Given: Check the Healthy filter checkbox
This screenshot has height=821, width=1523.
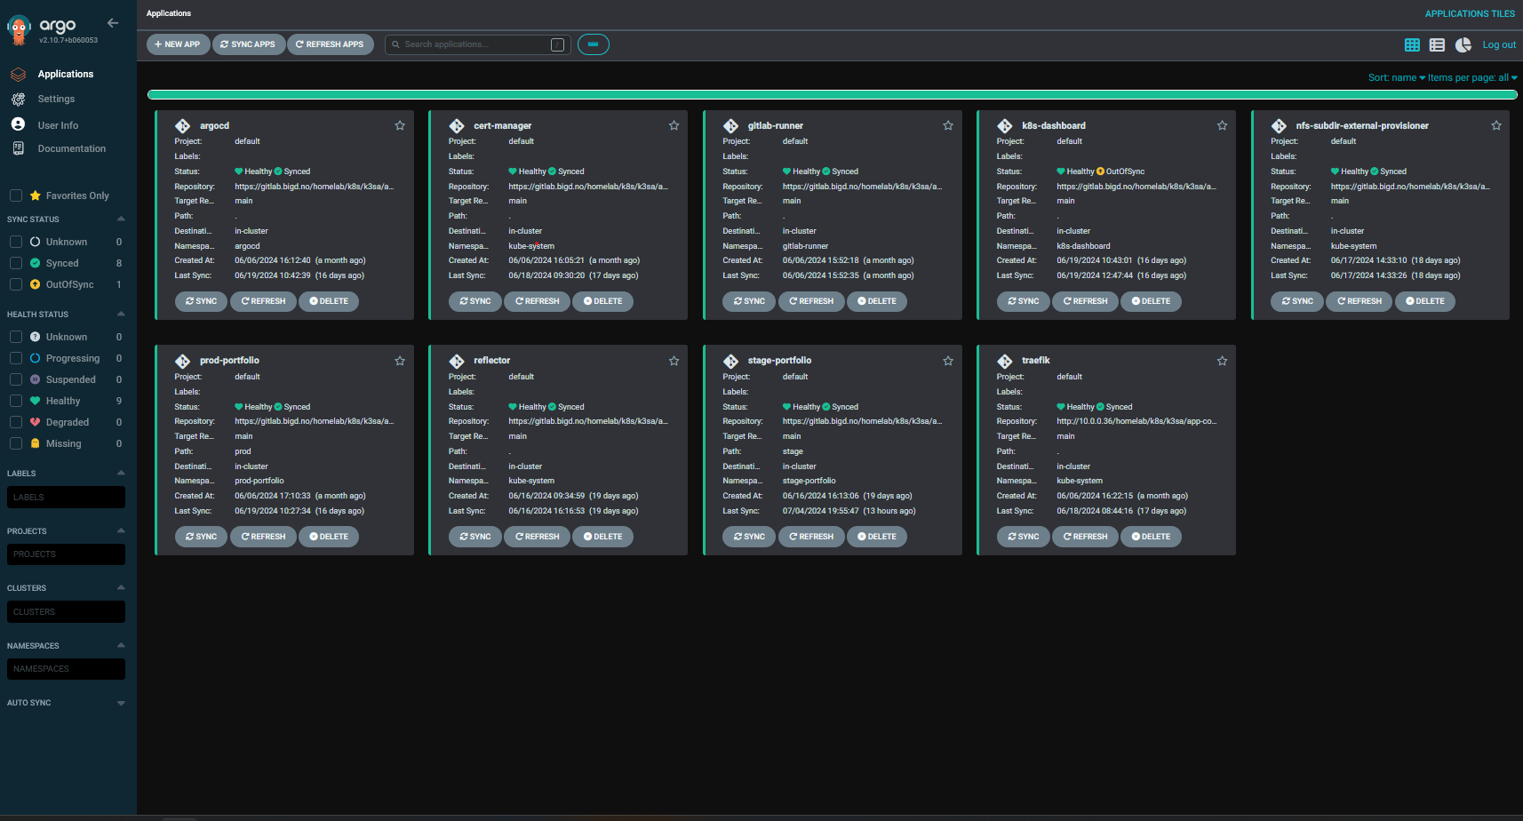Looking at the screenshot, I should [15, 401].
